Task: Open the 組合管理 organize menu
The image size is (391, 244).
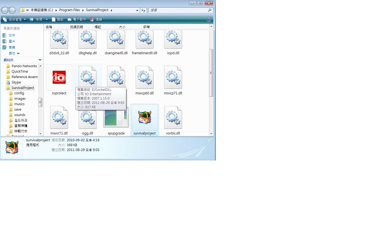Action: pos(14,20)
